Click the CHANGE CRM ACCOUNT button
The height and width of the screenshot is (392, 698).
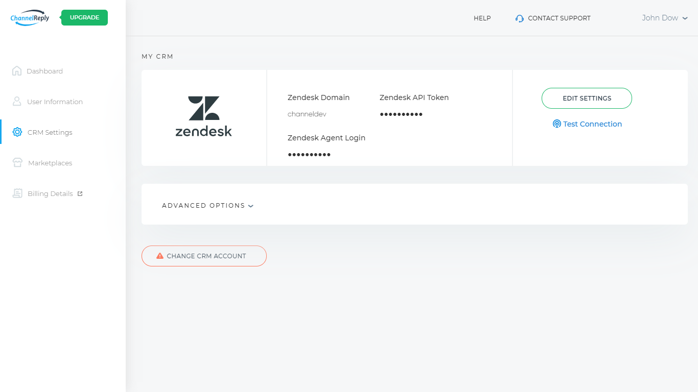point(204,256)
